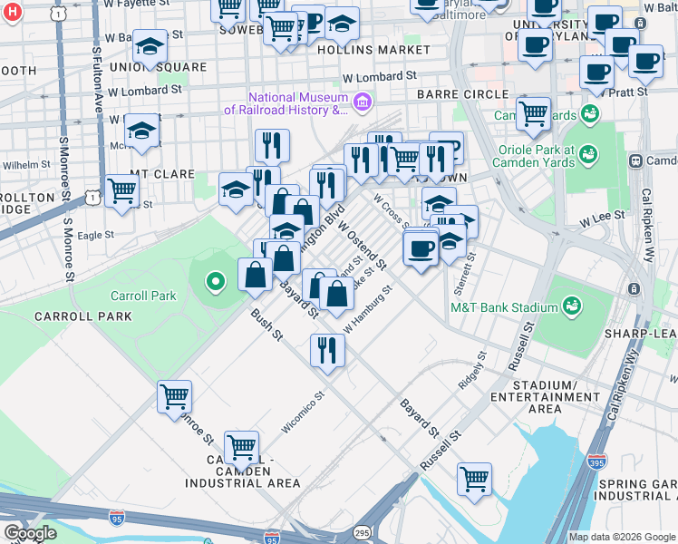The width and height of the screenshot is (678, 544).
Task: Click the grocery cart marker south of Russell St
Action: click(474, 481)
